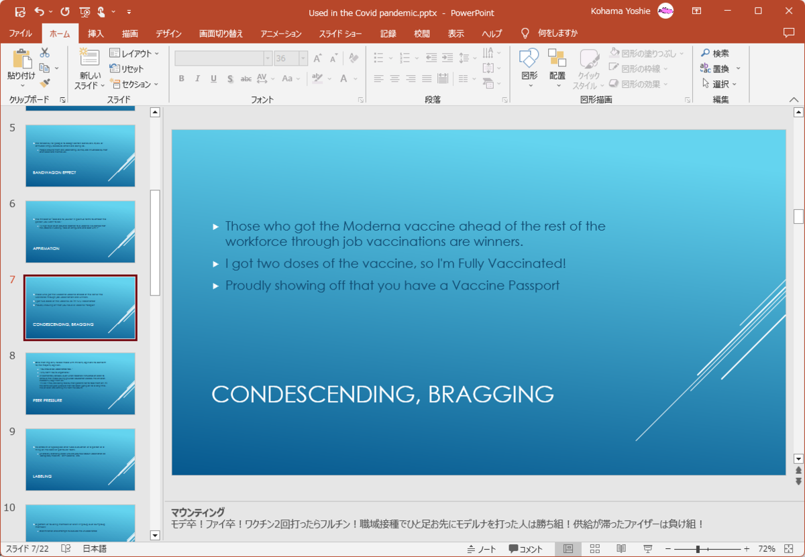Toggle Bold formatting
This screenshot has height=557, width=805.
tap(181, 78)
